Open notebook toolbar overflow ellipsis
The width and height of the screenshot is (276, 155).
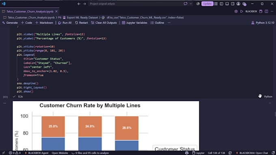(x=169, y=23)
